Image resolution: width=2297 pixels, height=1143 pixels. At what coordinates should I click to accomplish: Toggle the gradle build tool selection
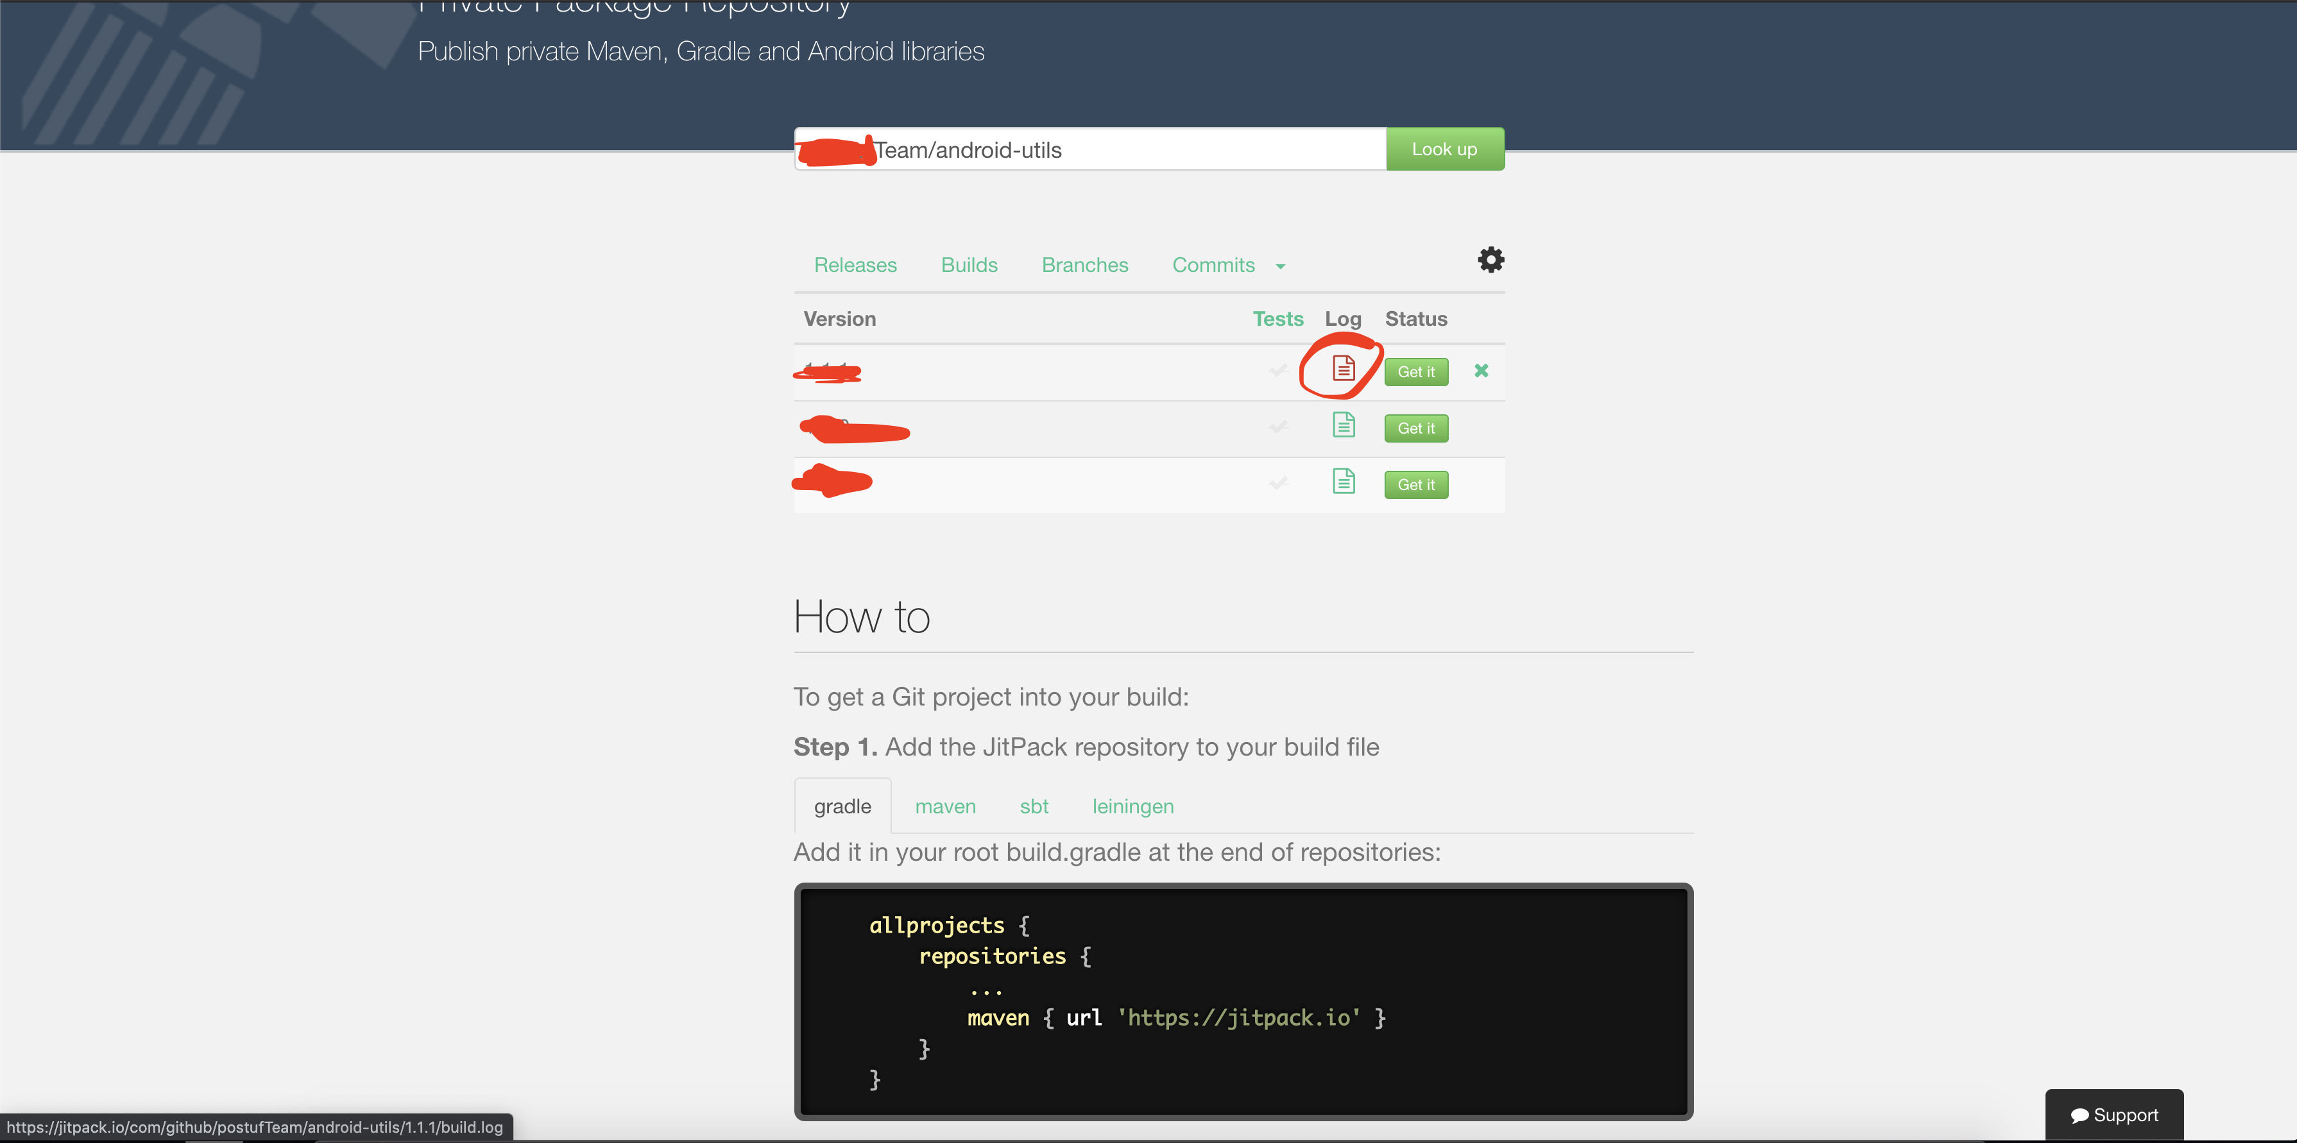coord(842,805)
